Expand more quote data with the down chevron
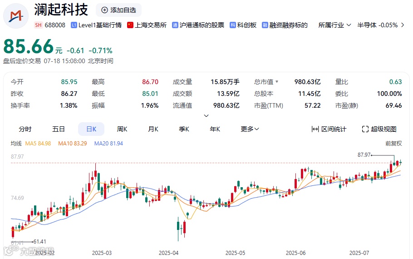This screenshot has height=259, width=413. (206, 115)
